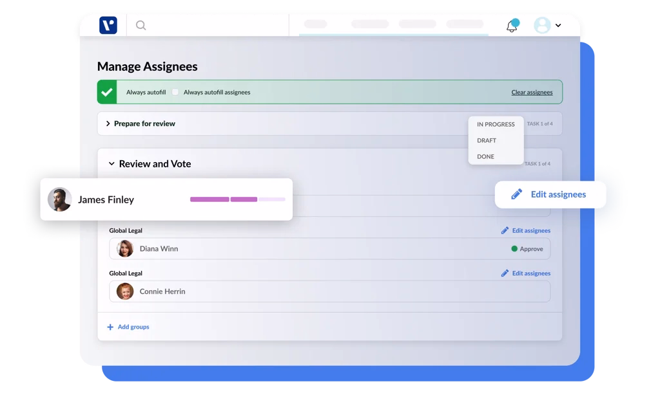Expand the account menu chevron
This screenshot has height=395, width=660.
coord(558,26)
